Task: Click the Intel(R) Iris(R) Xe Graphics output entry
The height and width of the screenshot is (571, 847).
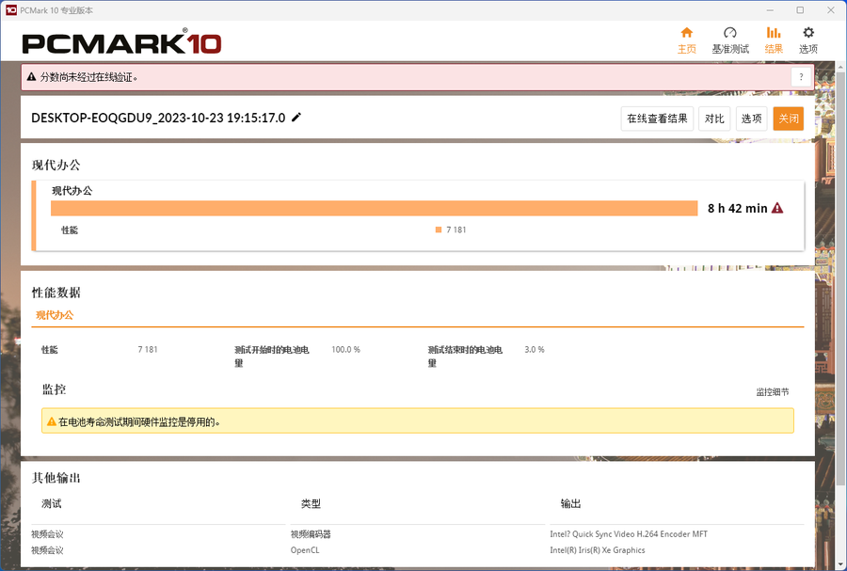Action: pos(598,550)
